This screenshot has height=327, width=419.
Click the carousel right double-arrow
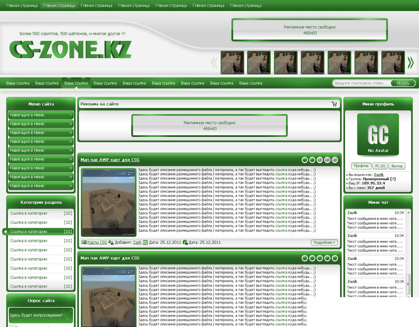pos(411,63)
